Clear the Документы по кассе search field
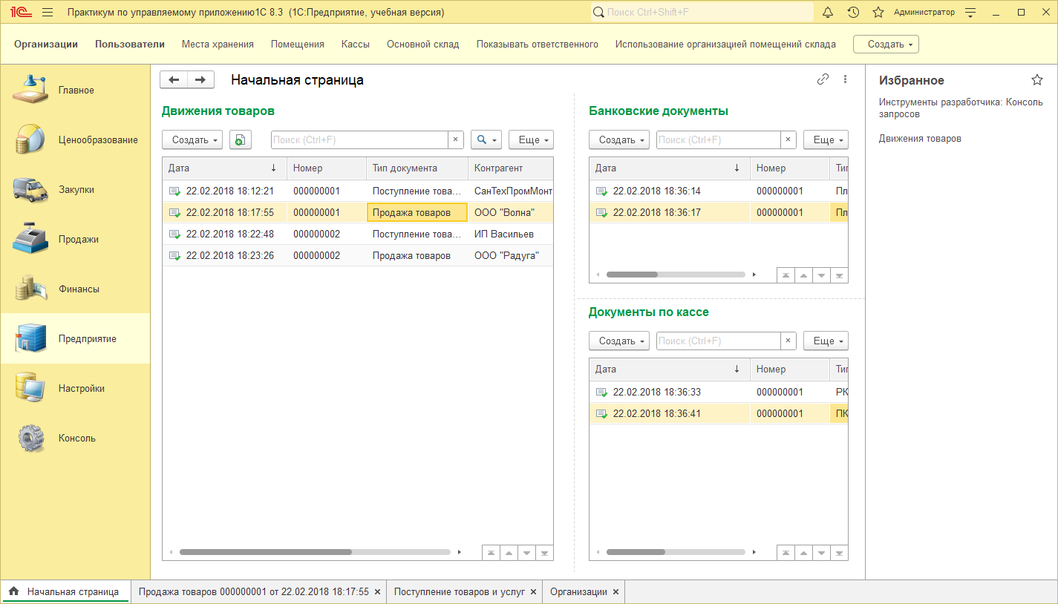The height and width of the screenshot is (604, 1058). tap(788, 341)
